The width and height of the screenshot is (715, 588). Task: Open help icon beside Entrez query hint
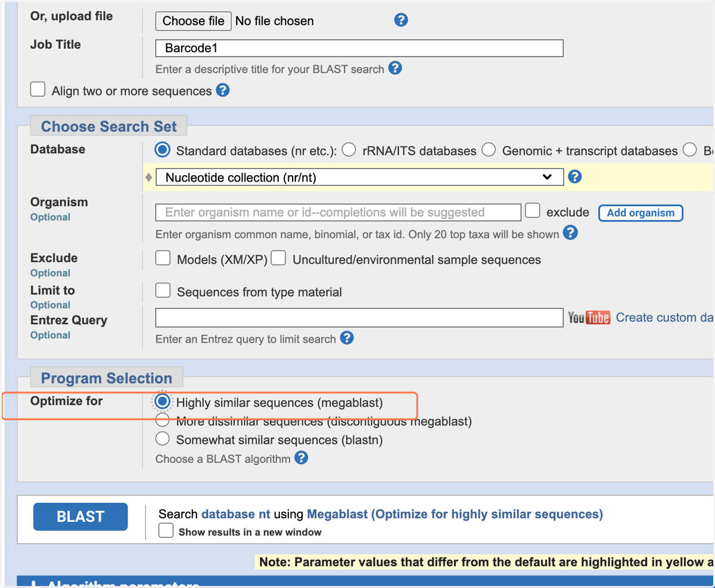coord(347,338)
